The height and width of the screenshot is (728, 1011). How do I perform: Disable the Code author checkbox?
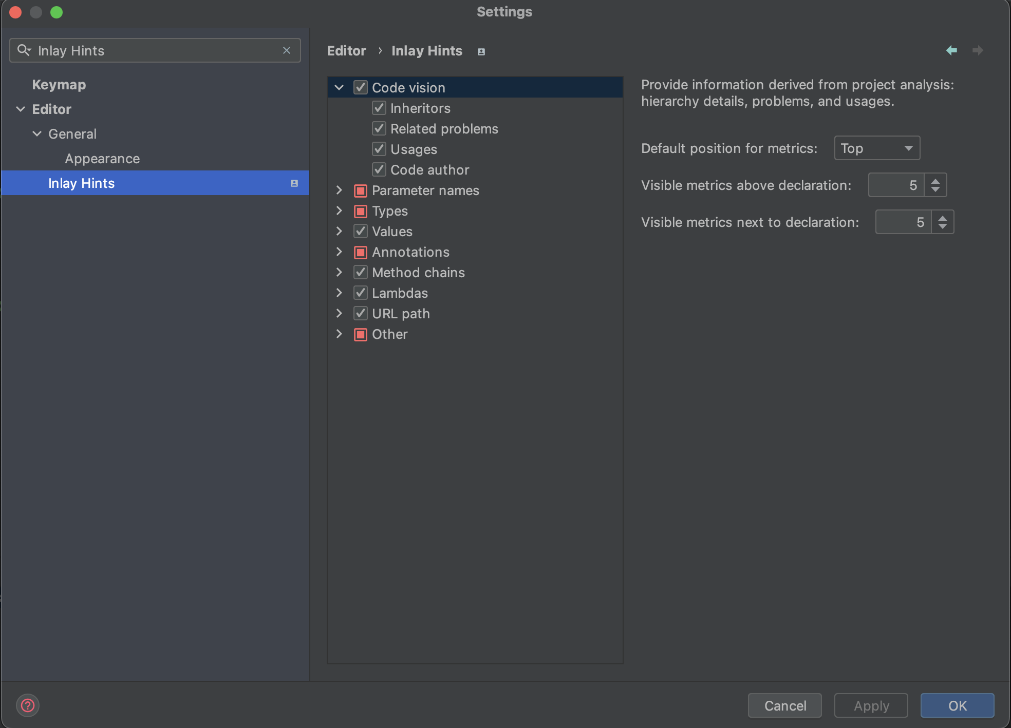click(x=379, y=170)
